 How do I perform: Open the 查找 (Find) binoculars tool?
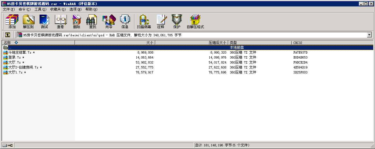93,22
